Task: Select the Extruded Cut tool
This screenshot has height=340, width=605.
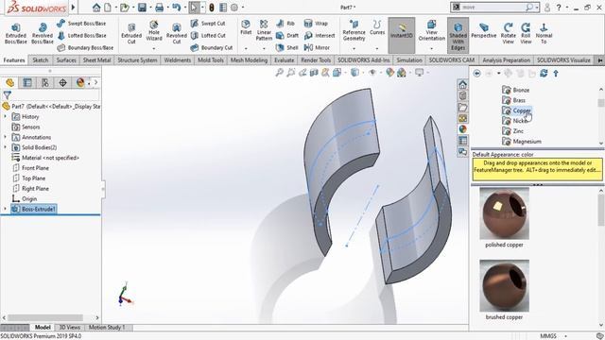Action: pyautogui.click(x=131, y=33)
